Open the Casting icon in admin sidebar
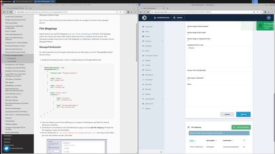275x154 pixels. point(143,65)
